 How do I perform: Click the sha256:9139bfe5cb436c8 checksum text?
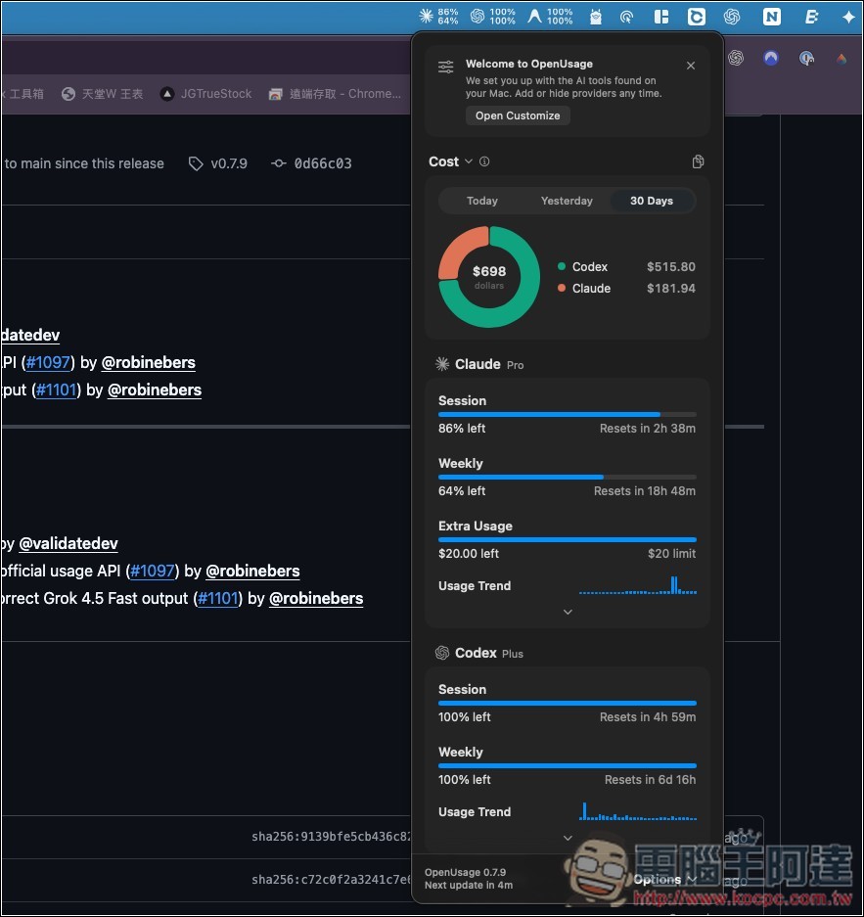point(332,837)
